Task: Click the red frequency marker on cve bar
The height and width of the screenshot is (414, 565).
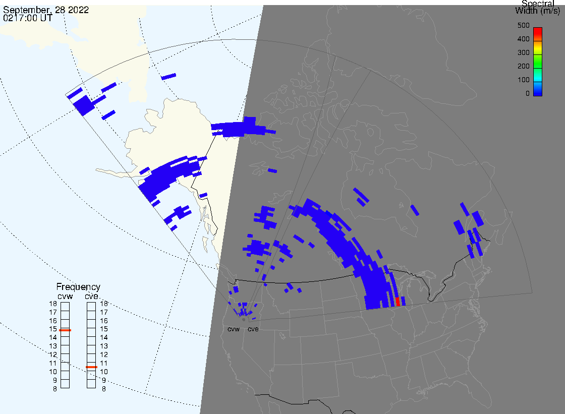Action: coord(91,367)
